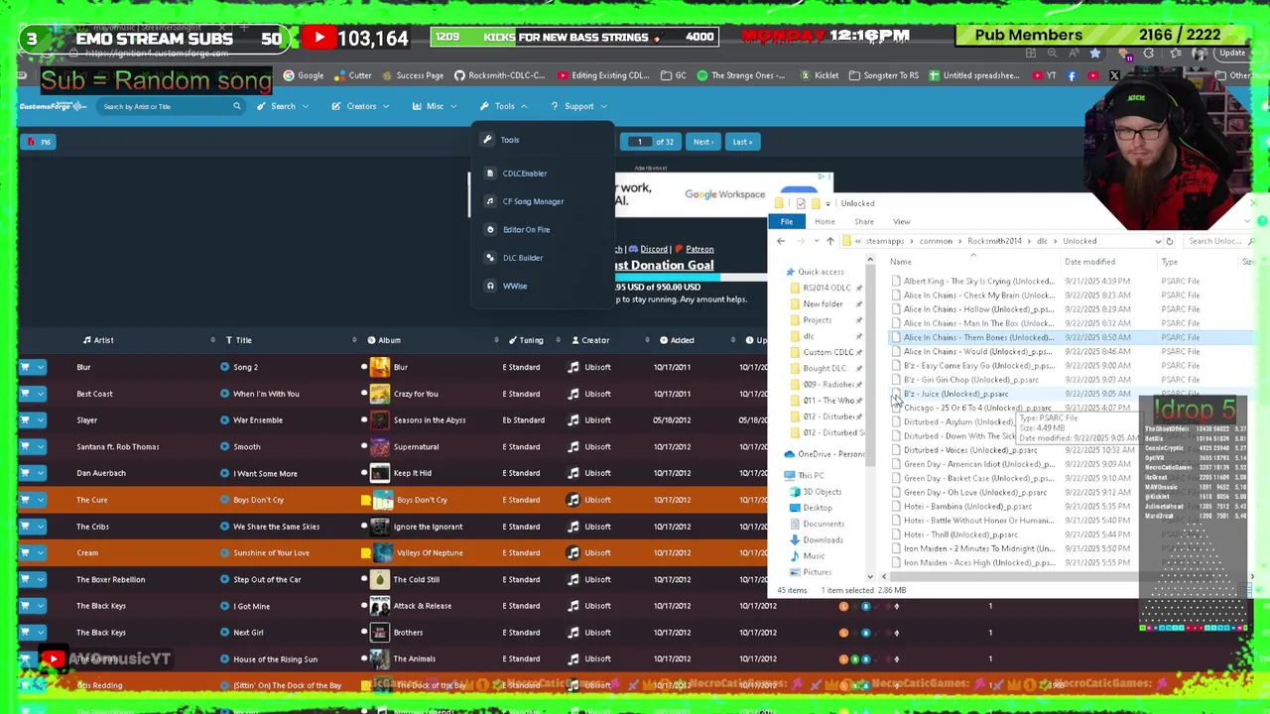Click the CustomsForge logo
Image resolution: width=1270 pixels, height=714 pixels.
53,106
